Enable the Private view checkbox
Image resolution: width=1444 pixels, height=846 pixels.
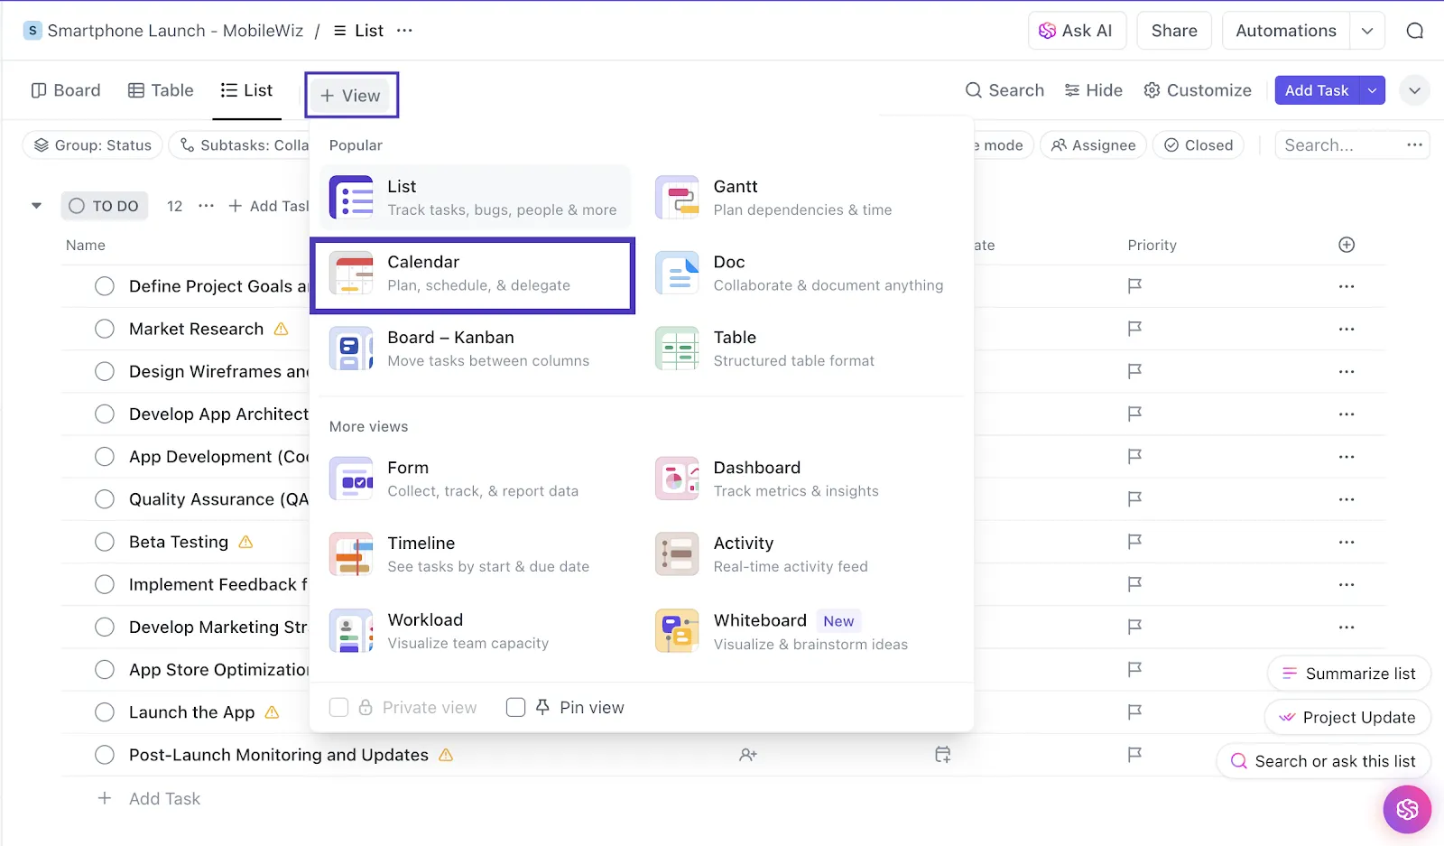point(339,707)
